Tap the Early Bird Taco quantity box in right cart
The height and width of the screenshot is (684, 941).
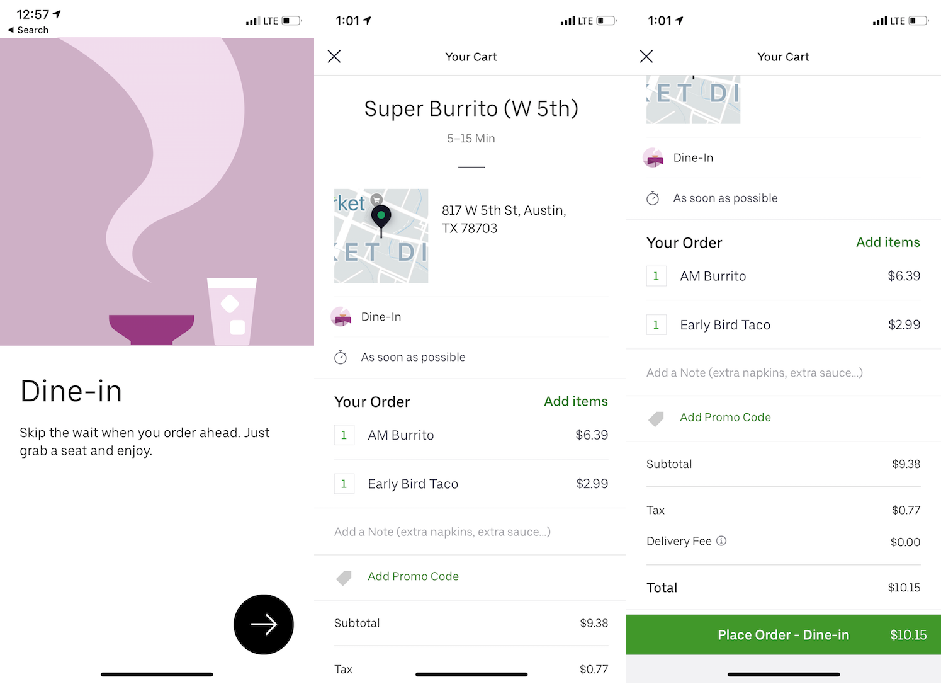tap(656, 324)
